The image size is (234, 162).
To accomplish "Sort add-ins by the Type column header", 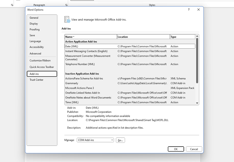I will point(182,37).
